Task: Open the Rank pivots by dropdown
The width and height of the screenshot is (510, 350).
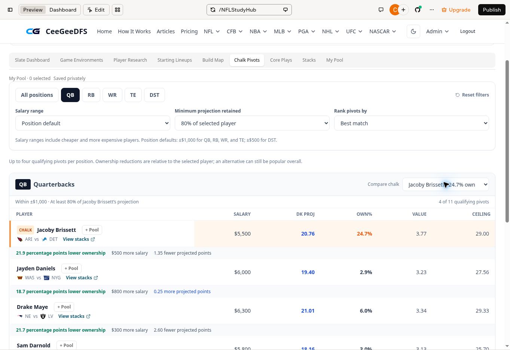Action: pyautogui.click(x=411, y=123)
